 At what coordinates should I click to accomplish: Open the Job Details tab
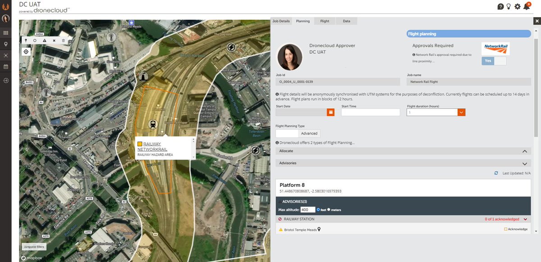pyautogui.click(x=281, y=21)
